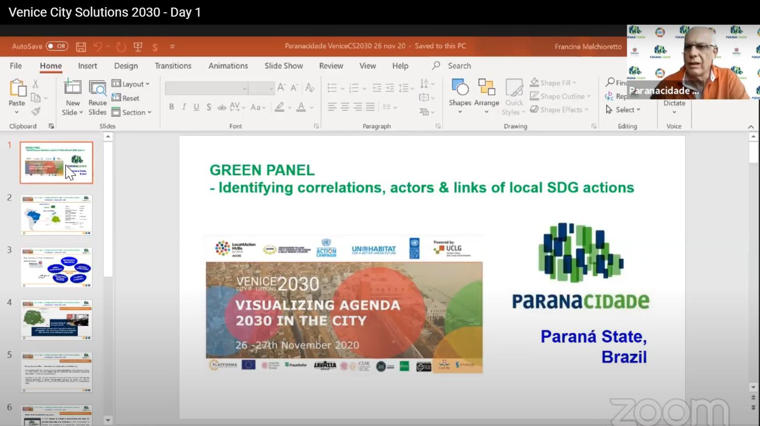Click the Save icon in title bar
This screenshot has width=760, height=426.
tap(81, 46)
